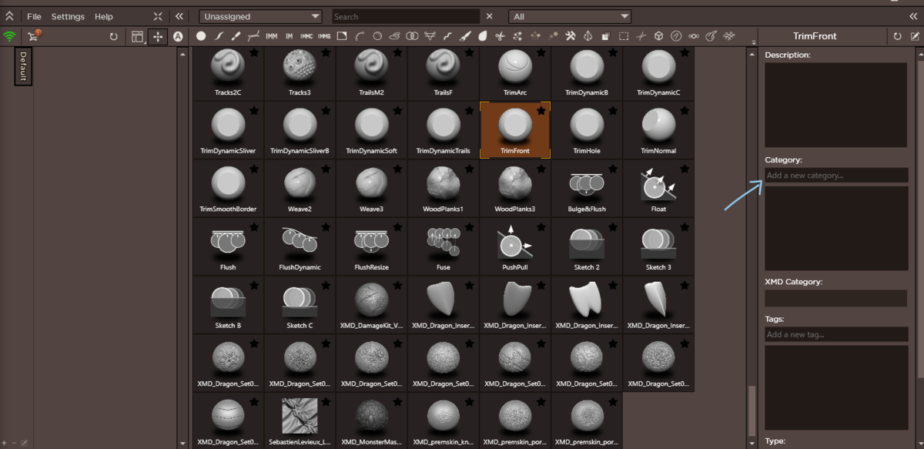This screenshot has height=449, width=924.
Task: Open the Settings menu
Action: 68,16
